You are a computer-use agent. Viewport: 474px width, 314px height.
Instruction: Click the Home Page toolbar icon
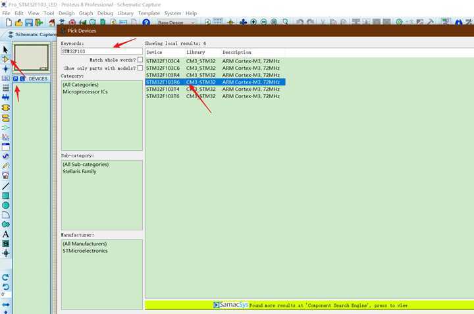52,22
